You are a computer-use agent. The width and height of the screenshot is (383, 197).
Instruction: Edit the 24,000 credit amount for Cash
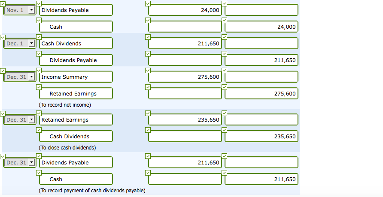[261, 27]
